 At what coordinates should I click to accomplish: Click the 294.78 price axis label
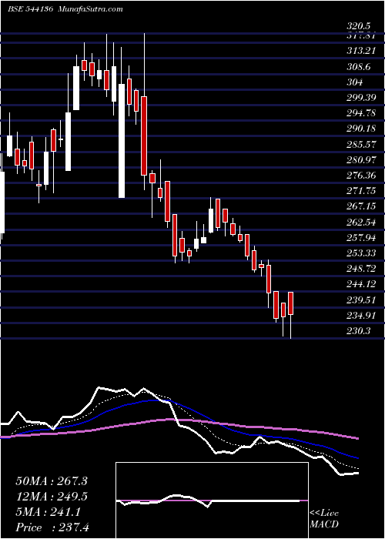coord(361,112)
